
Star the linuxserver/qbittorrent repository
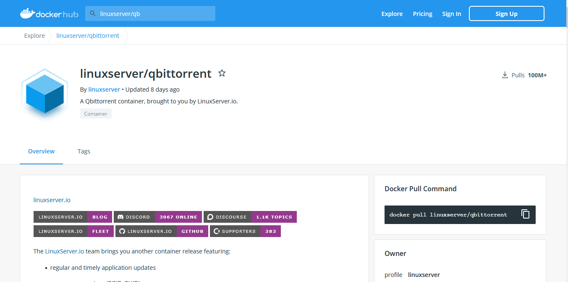click(222, 74)
